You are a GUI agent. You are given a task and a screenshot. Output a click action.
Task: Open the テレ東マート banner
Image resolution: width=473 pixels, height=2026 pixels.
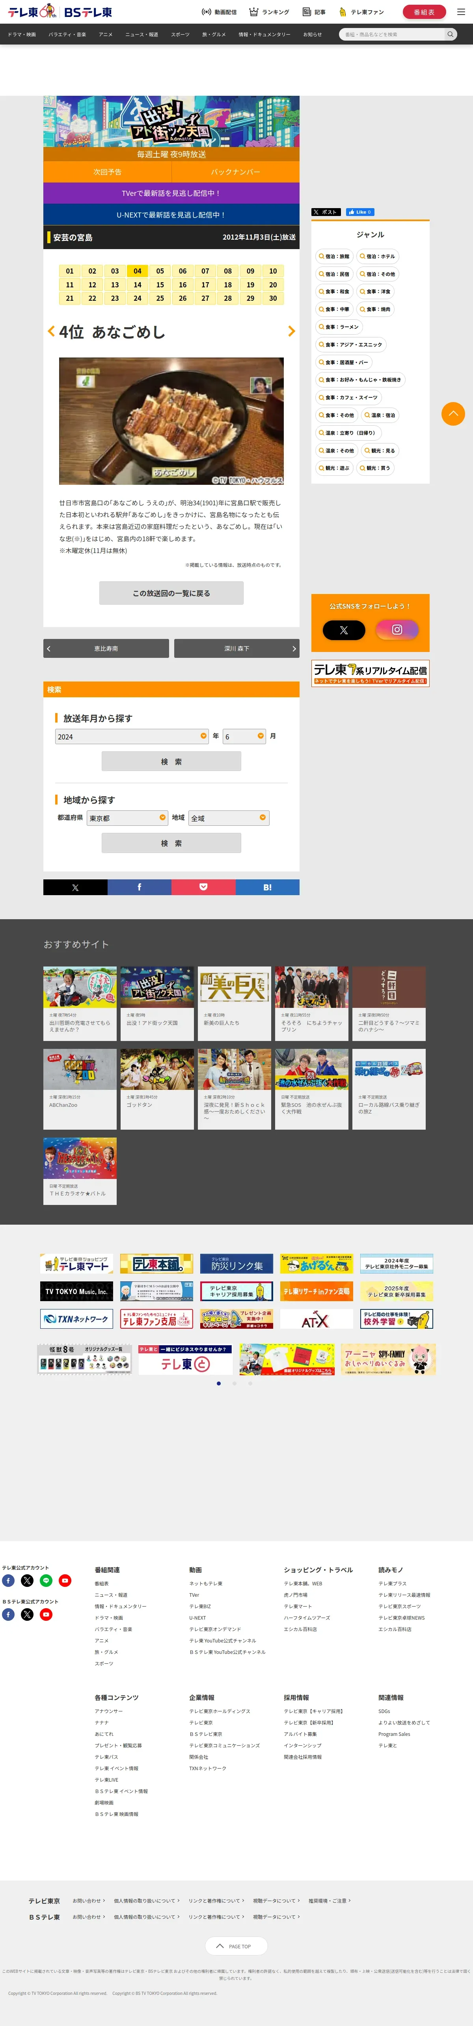click(x=77, y=1264)
